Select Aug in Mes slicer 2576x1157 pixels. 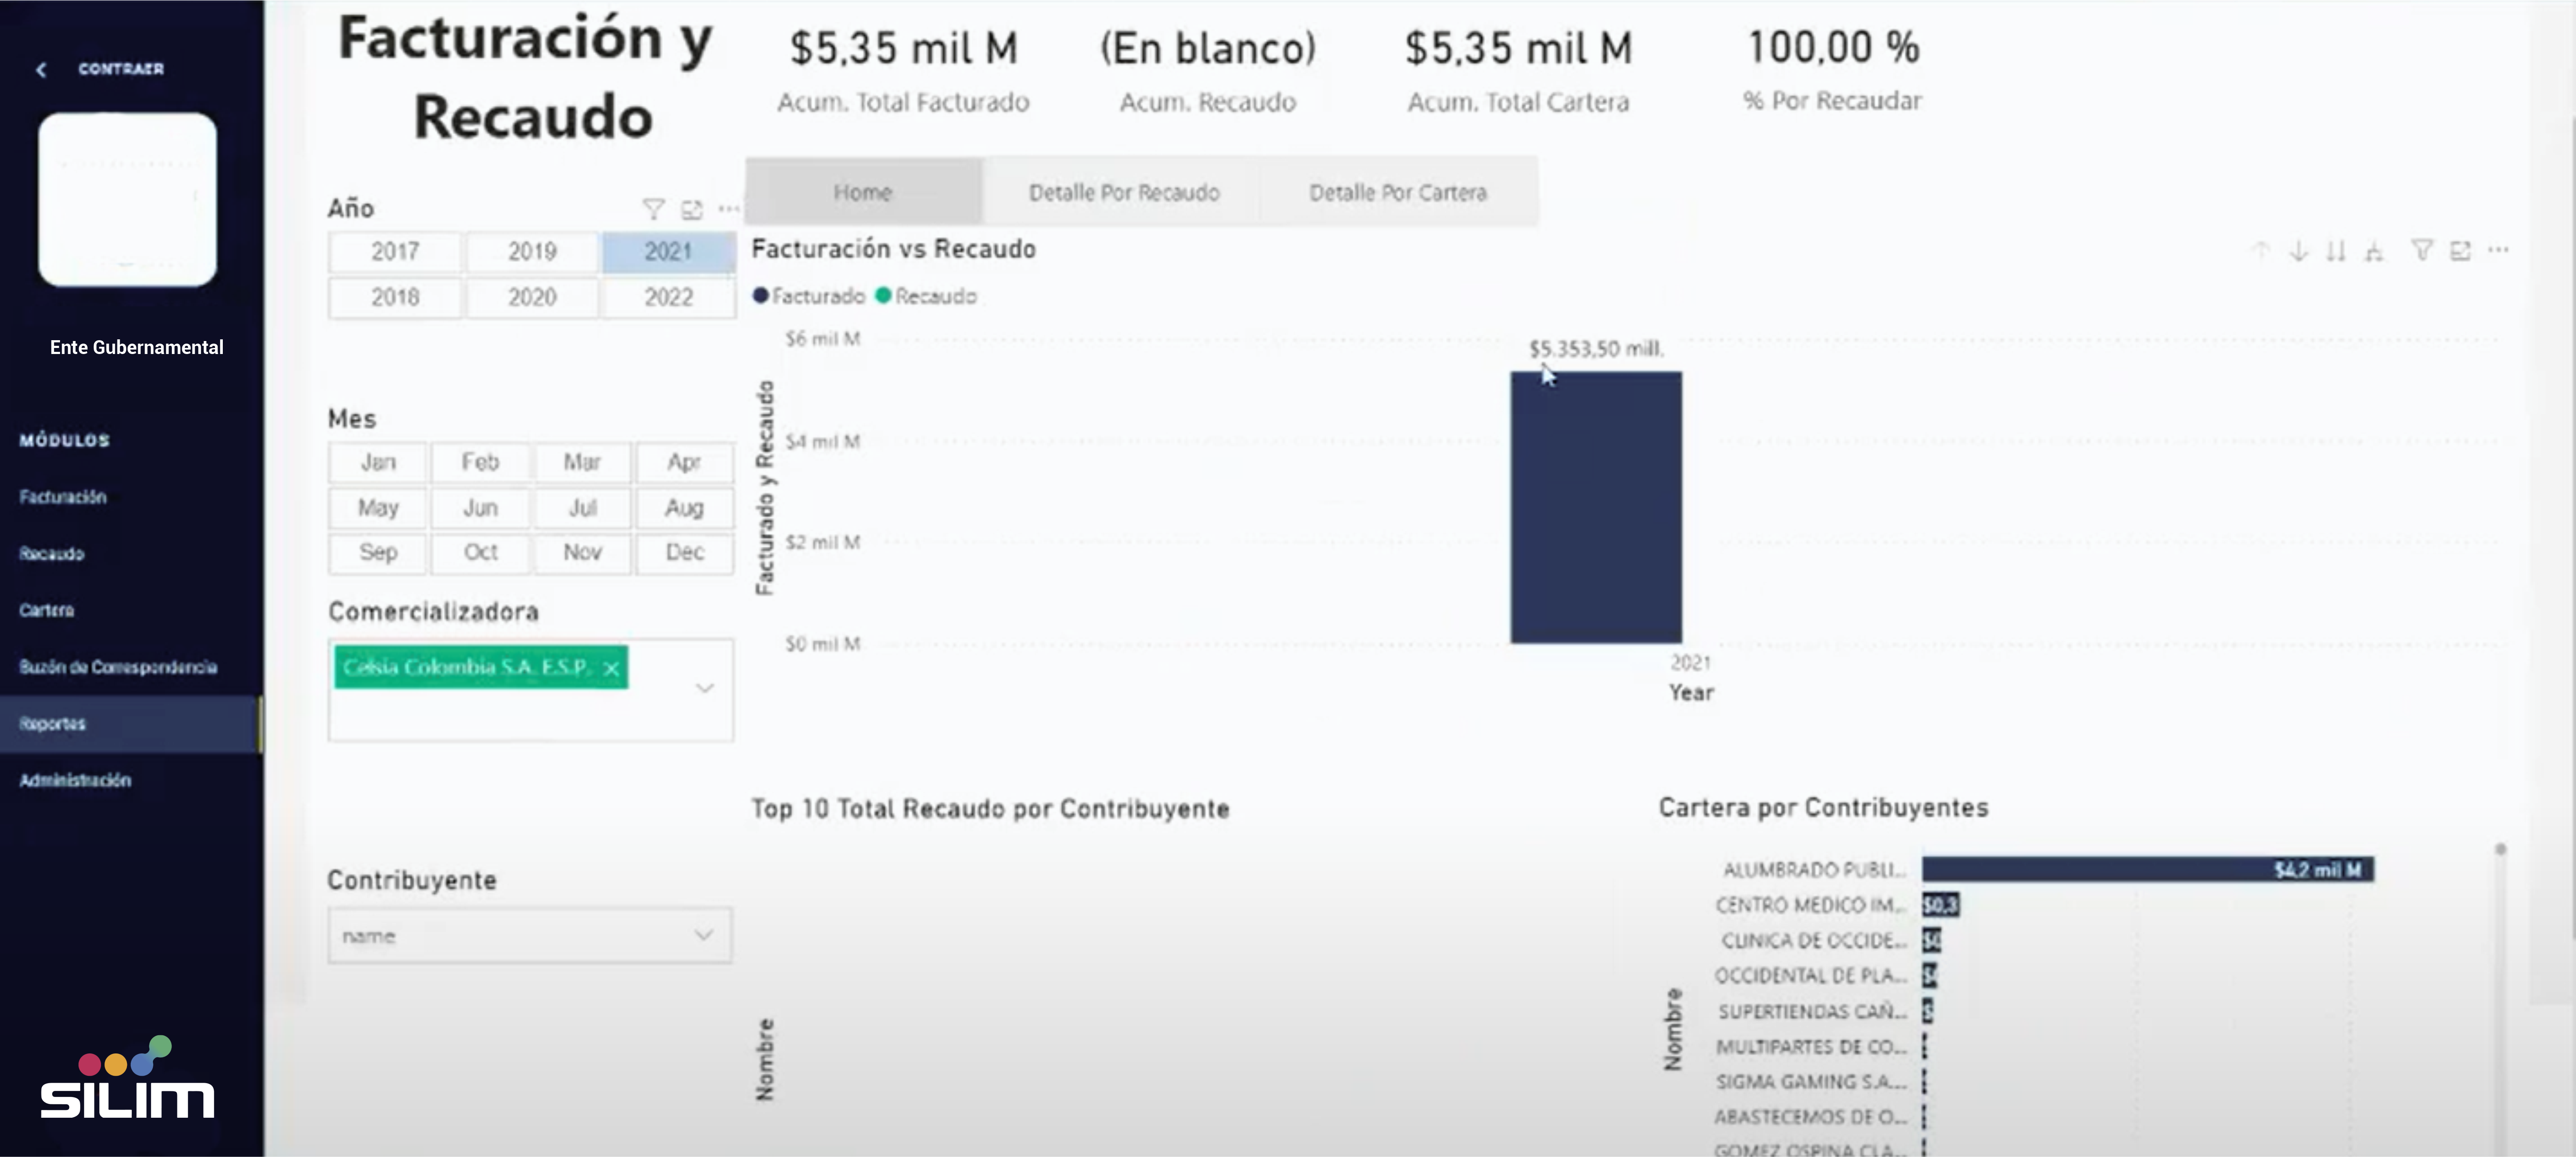coord(685,508)
